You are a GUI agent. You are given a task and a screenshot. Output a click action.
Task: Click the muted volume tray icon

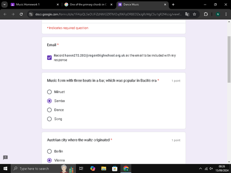tap(211, 168)
